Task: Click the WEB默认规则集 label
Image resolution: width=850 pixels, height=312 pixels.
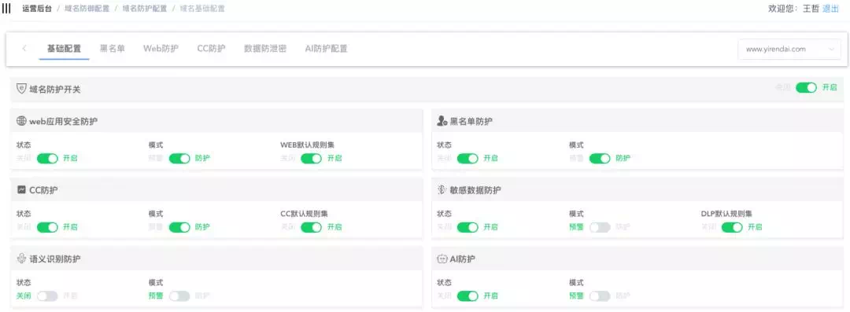Action: pyautogui.click(x=307, y=145)
